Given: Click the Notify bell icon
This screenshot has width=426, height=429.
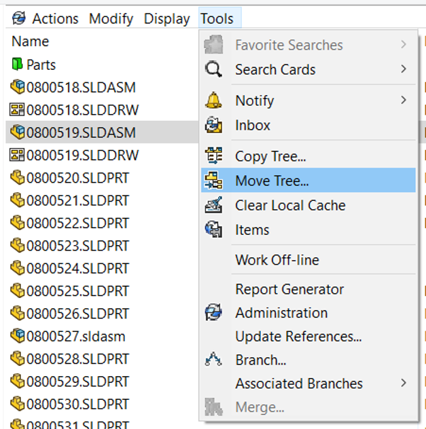Looking at the screenshot, I should 213,100.
